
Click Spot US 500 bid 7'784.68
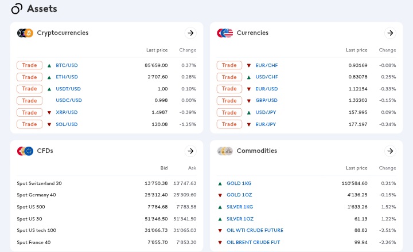158,207
